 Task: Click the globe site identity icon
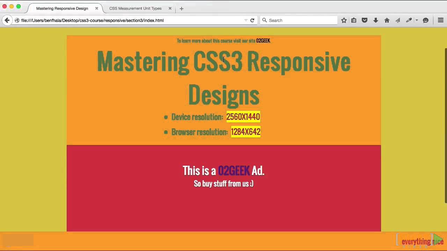point(17,20)
